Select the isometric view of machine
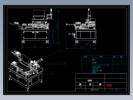Viewport: 133px width, 100px height. tap(26, 70)
